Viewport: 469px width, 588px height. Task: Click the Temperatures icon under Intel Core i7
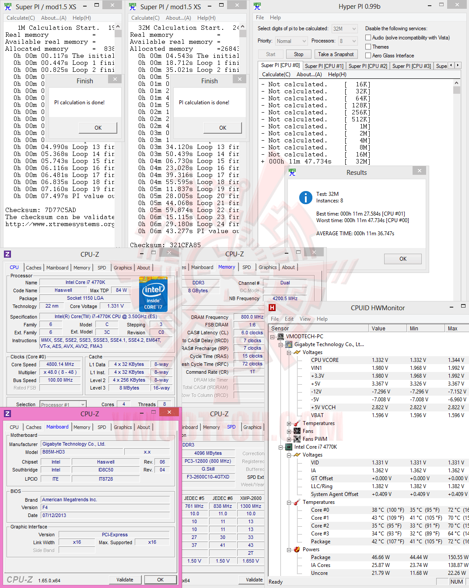click(x=297, y=502)
